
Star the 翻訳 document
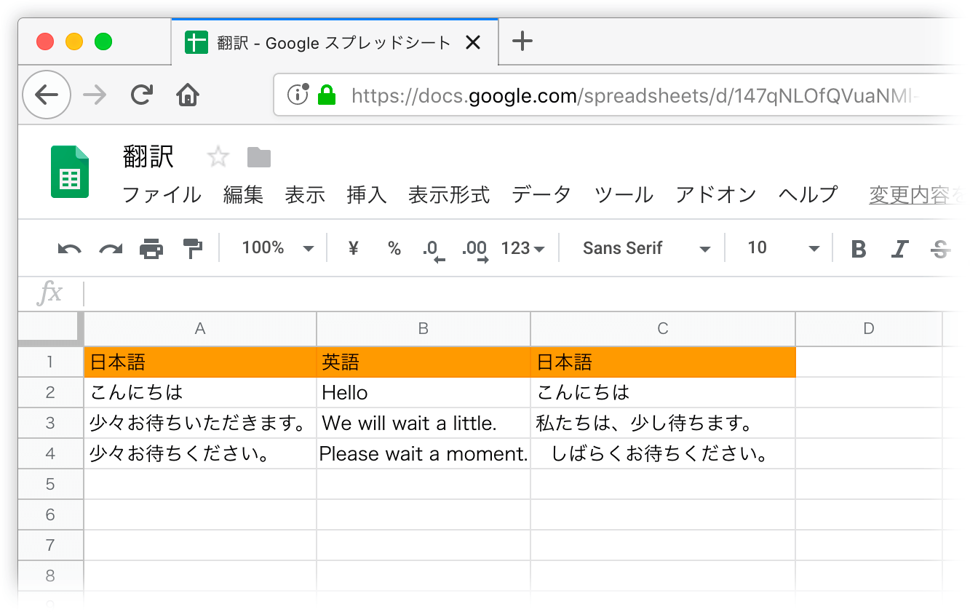tap(218, 157)
